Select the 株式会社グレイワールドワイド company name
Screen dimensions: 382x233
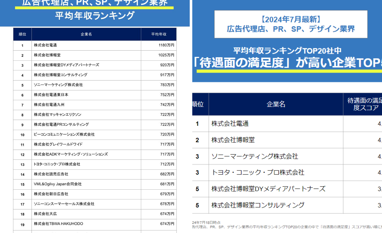(x=58, y=145)
